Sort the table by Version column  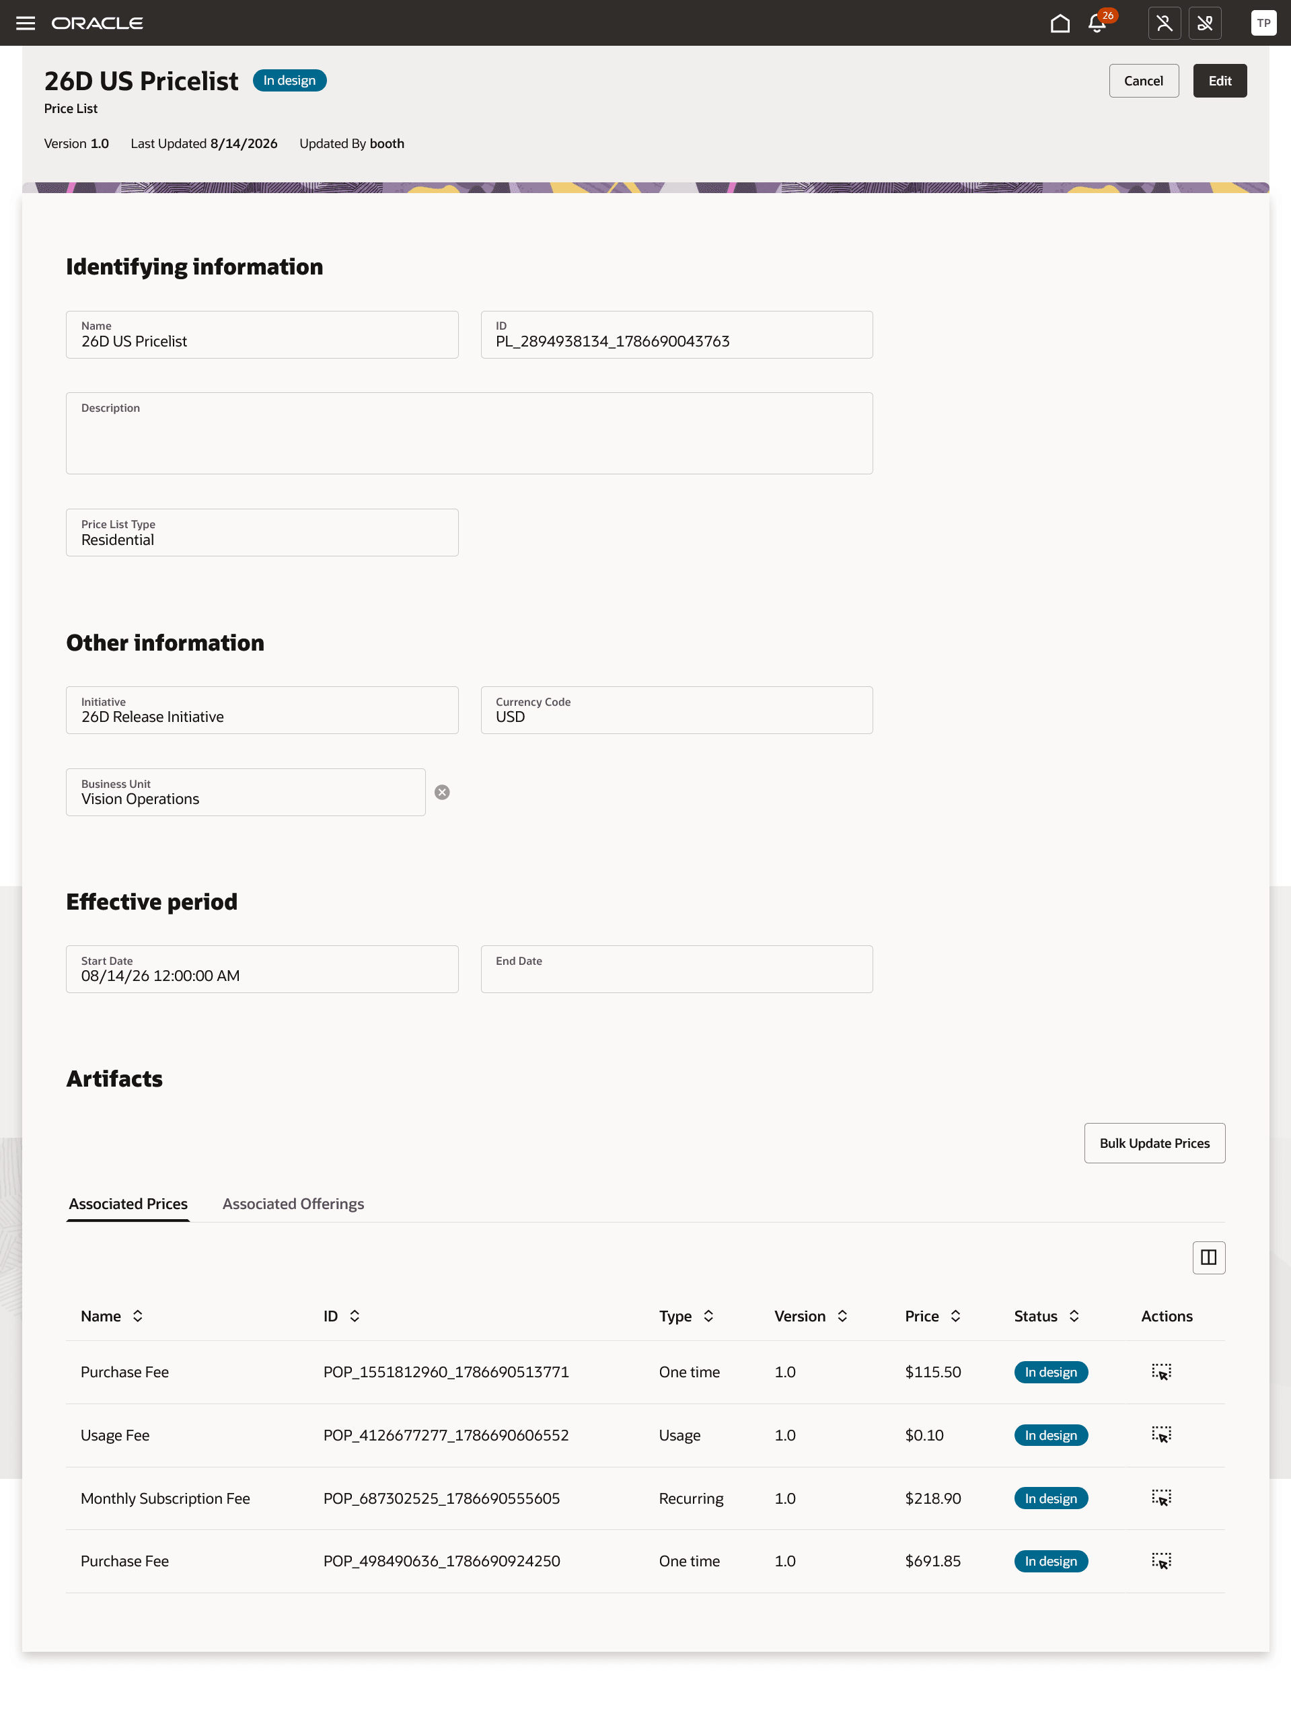(842, 1317)
